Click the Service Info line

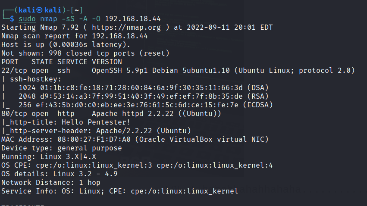(x=119, y=191)
